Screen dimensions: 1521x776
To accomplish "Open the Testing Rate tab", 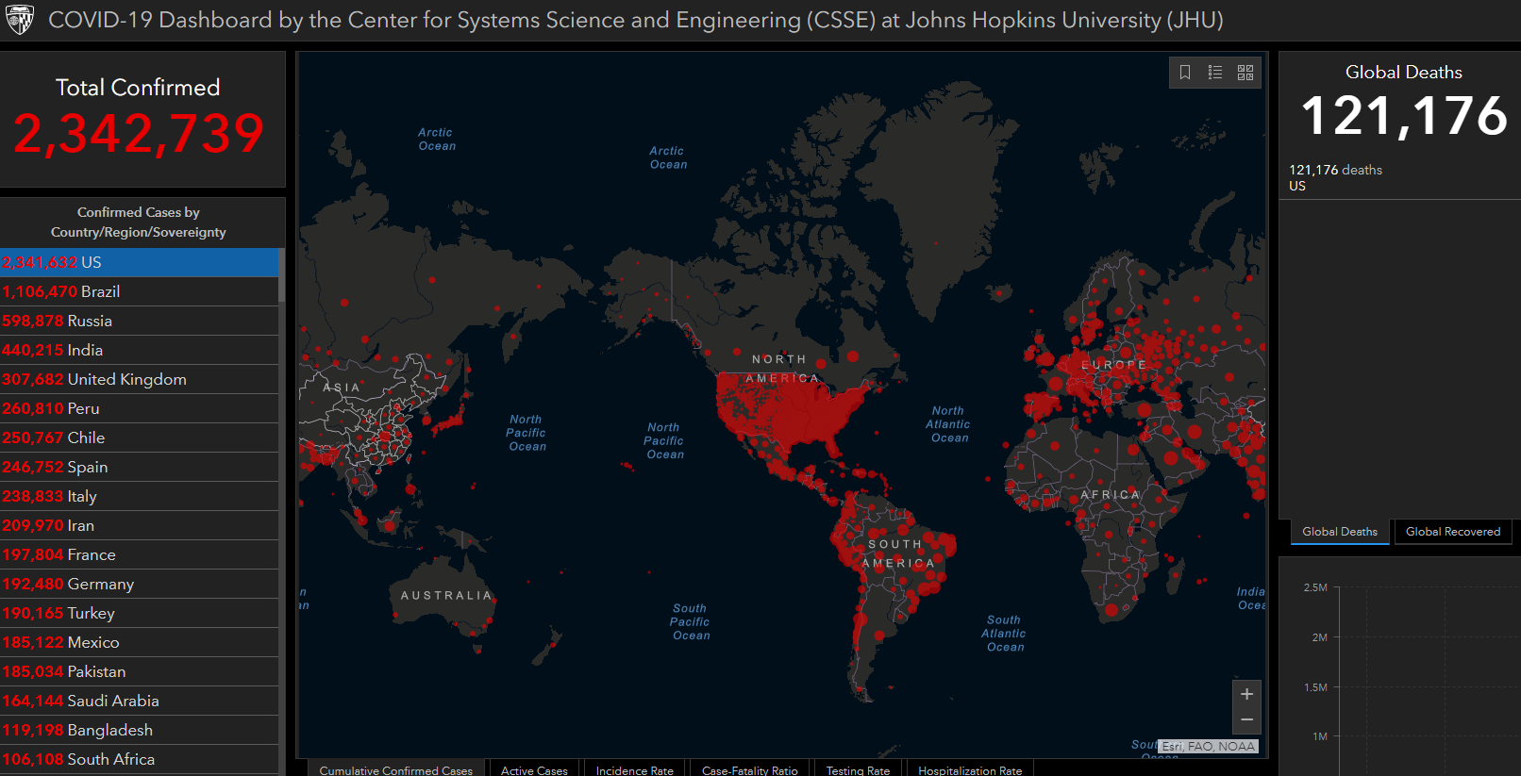I will click(x=858, y=769).
